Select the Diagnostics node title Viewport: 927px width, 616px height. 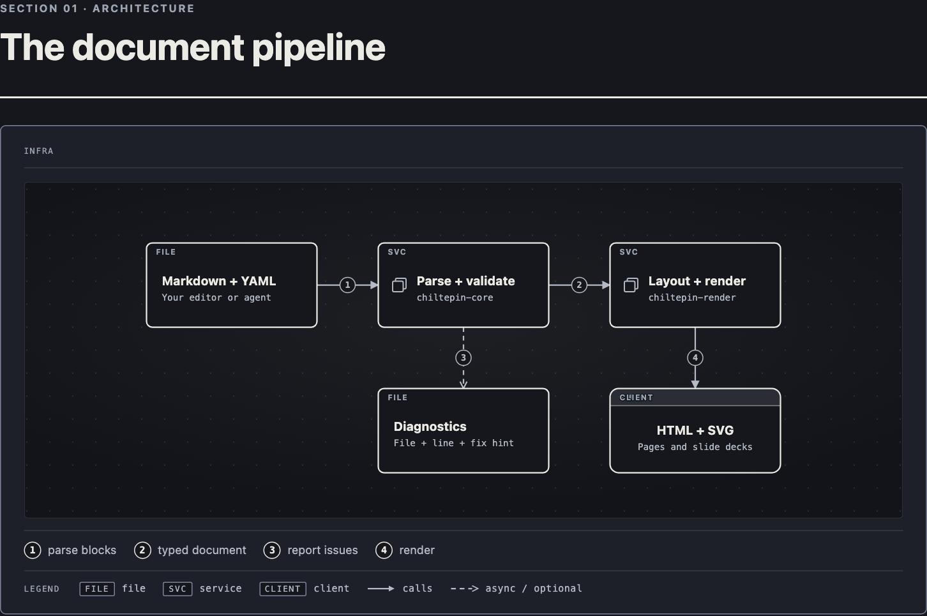(x=430, y=426)
